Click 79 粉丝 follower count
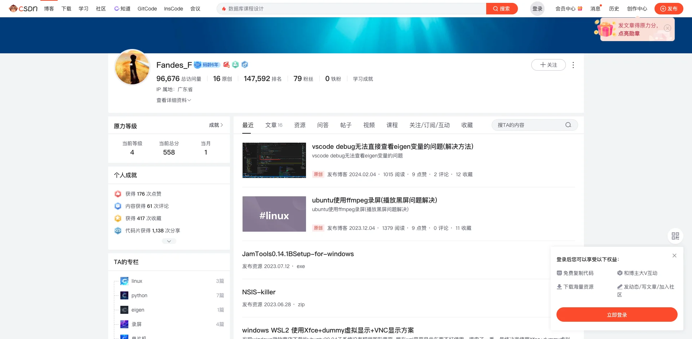Viewport: 692px width, 339px height. pyautogui.click(x=303, y=79)
